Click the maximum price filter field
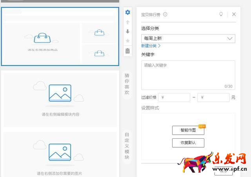 coord(213,97)
